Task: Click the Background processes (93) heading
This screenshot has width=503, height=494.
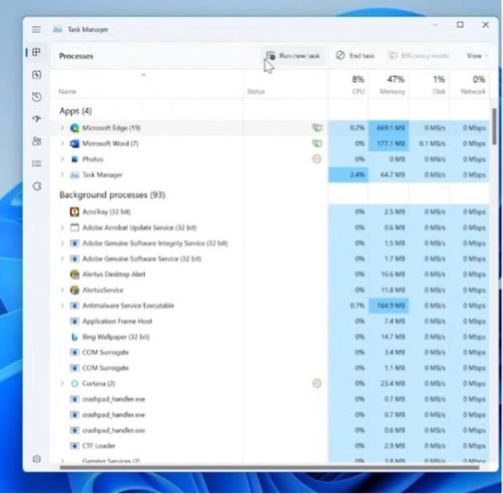Action: tap(112, 195)
